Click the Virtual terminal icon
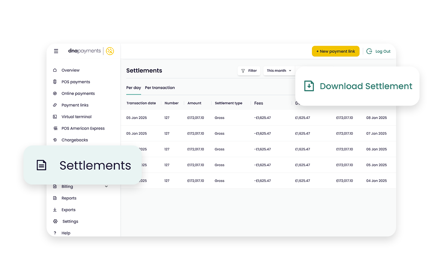 click(x=55, y=117)
